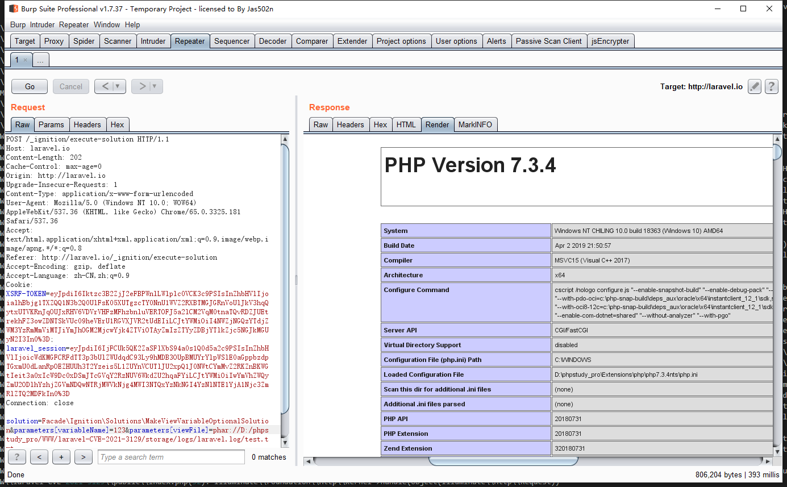Switch to the main Intruder tab

click(x=153, y=41)
